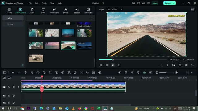198x111 pixels.
Task: Open the Tools menu
Action: tap(44, 3)
